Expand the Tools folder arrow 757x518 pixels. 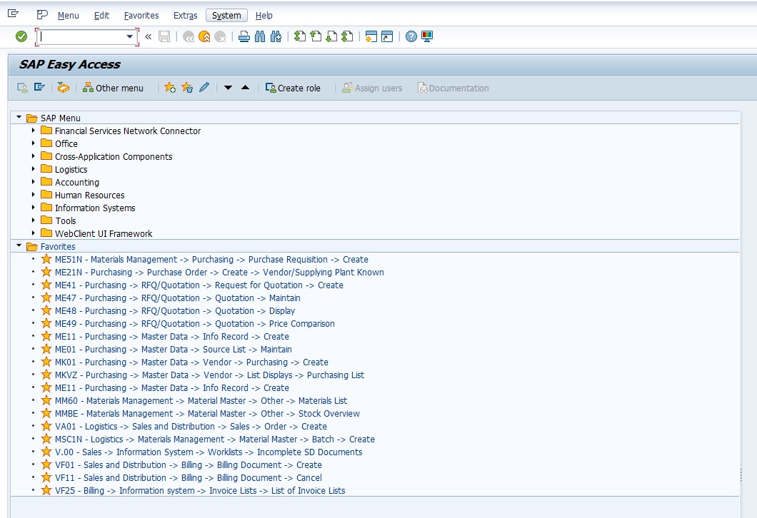coord(33,220)
